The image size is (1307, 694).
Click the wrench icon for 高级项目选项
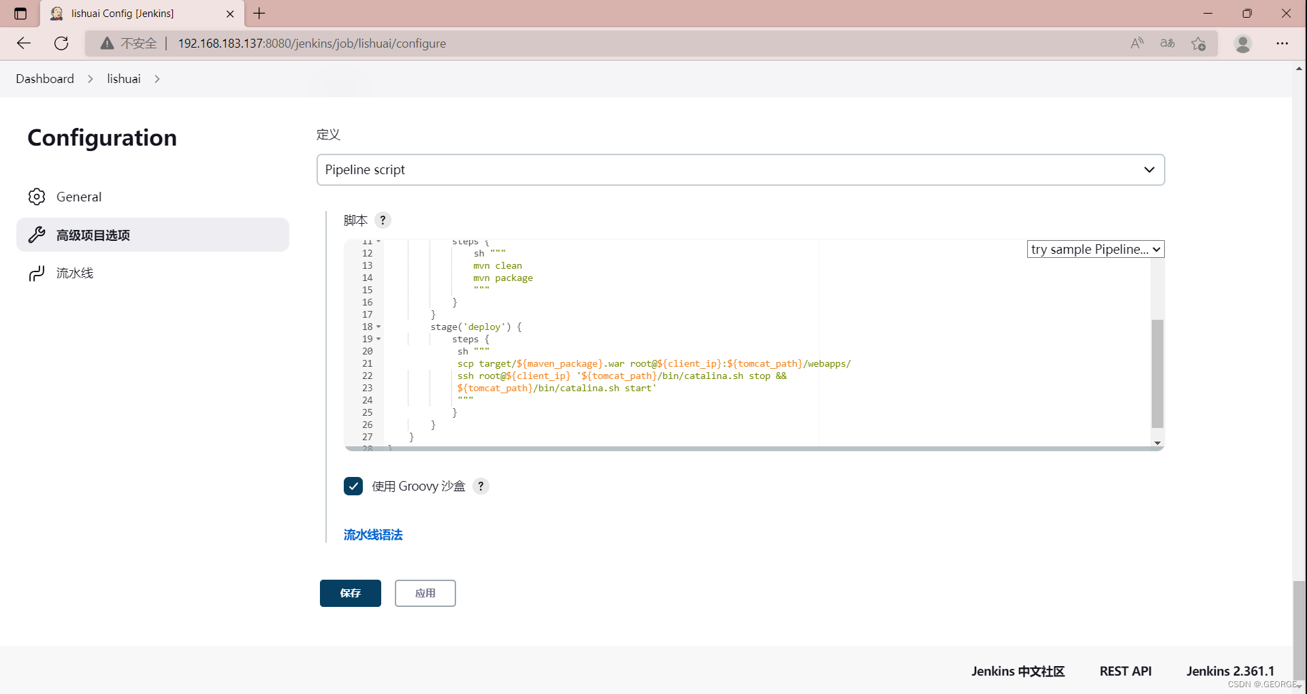(37, 235)
